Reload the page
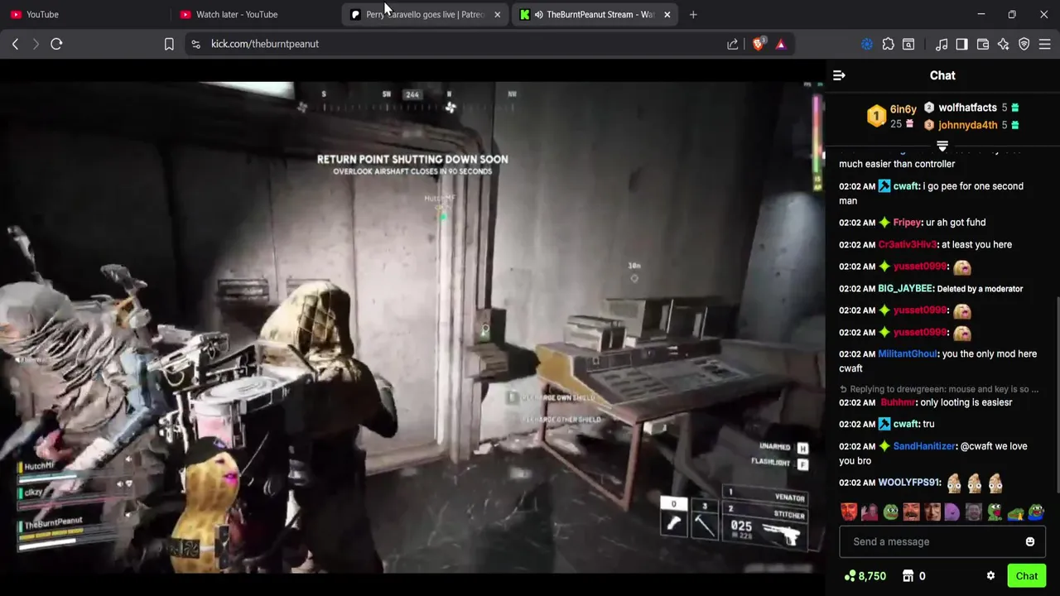The height and width of the screenshot is (596, 1060). pos(56,44)
